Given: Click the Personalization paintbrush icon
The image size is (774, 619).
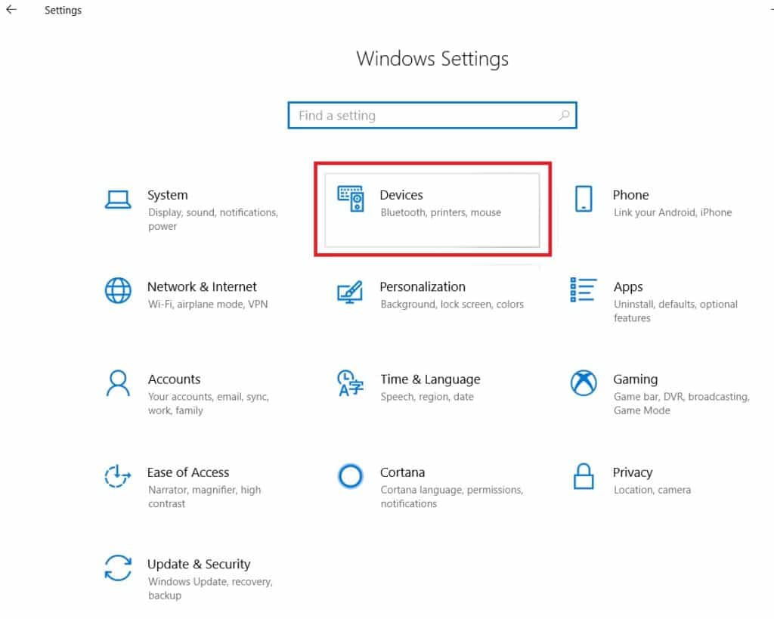Looking at the screenshot, I should [350, 291].
